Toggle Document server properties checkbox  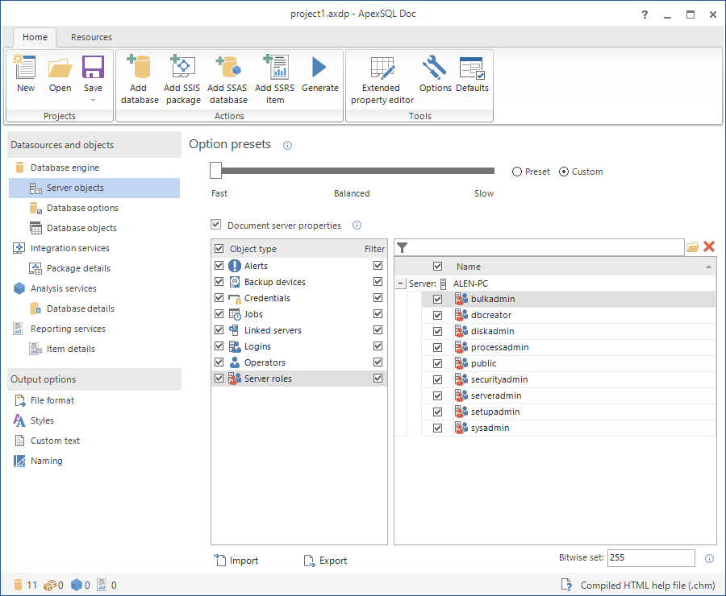[x=215, y=225]
